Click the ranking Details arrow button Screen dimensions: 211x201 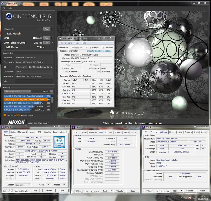coord(52,91)
